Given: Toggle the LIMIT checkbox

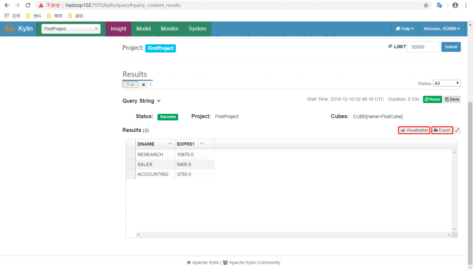Looking at the screenshot, I should coord(390,46).
